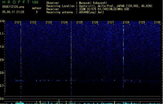Click the A504HB(yagi 4el) antenna text
The height and width of the screenshot is (104, 163).
[x=91, y=12]
